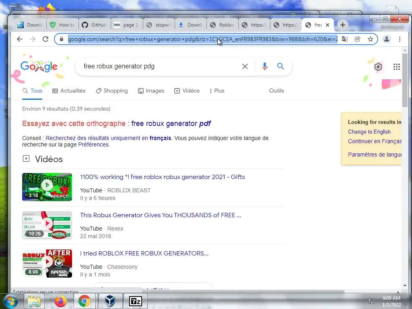The image size is (412, 309).
Task: Go back to the previous page
Action: point(20,39)
